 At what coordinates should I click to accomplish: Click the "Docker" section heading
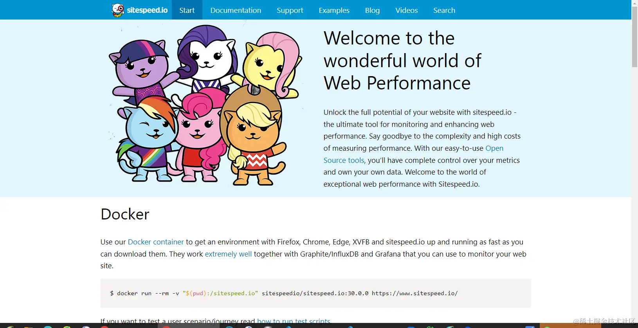125,214
